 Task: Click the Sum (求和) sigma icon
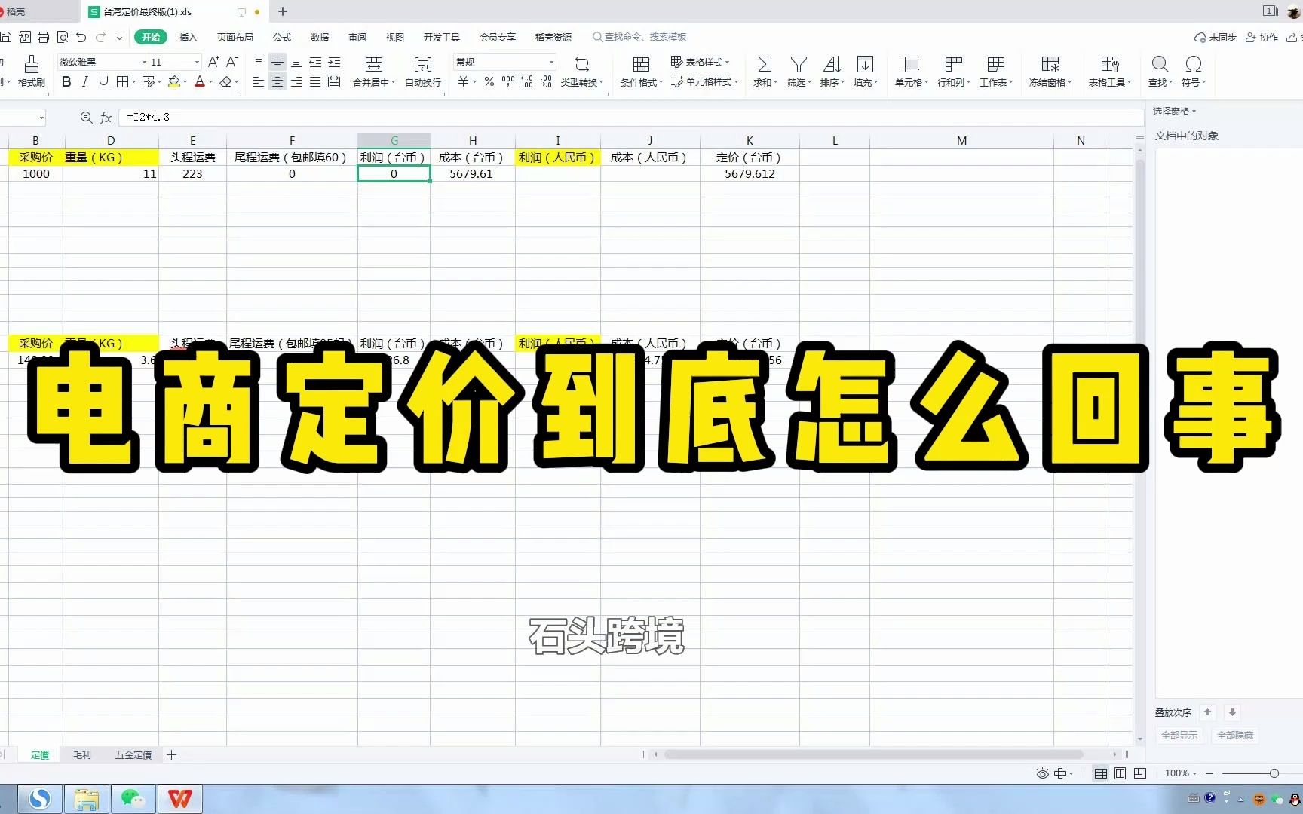pyautogui.click(x=764, y=64)
